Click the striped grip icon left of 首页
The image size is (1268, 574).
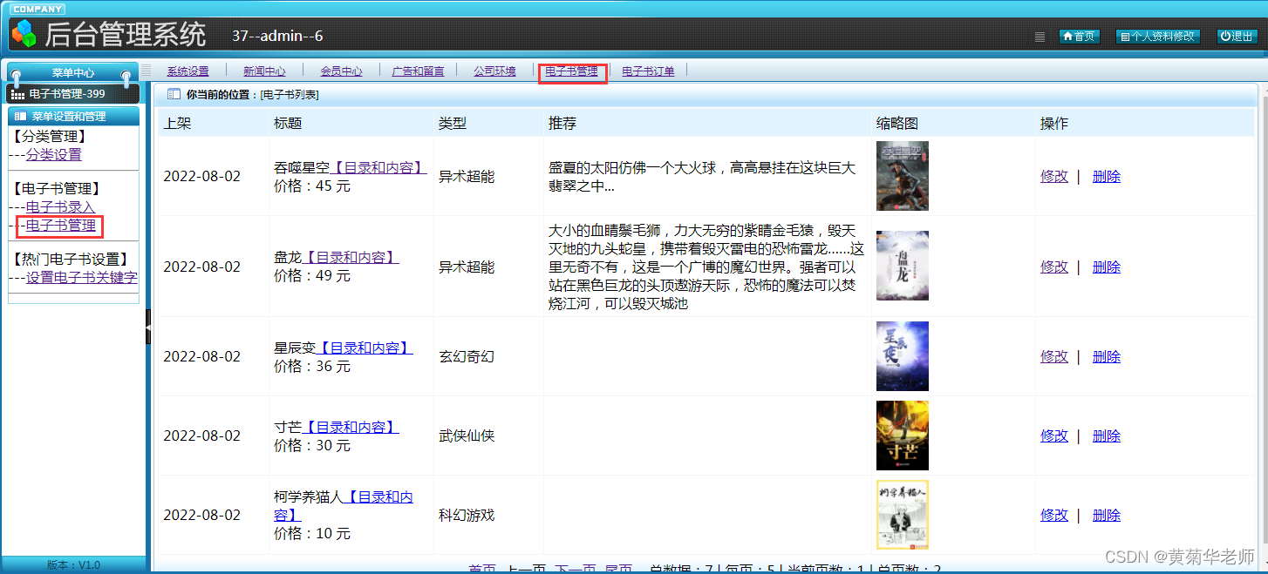click(1040, 37)
